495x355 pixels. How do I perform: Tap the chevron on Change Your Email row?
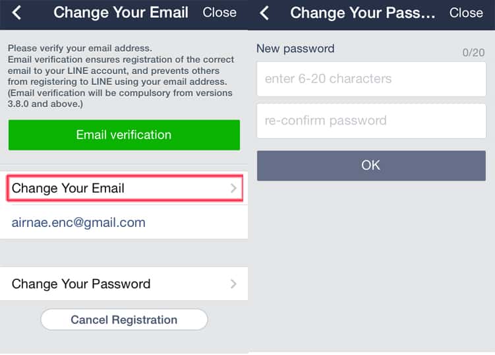coord(233,189)
